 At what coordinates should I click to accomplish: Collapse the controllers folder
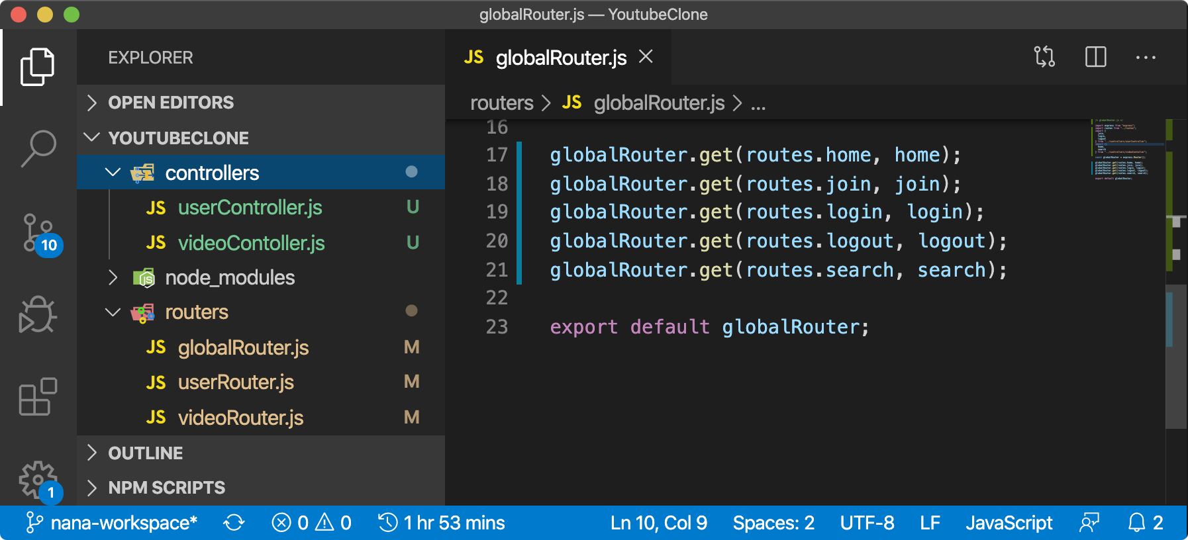(x=261, y=173)
